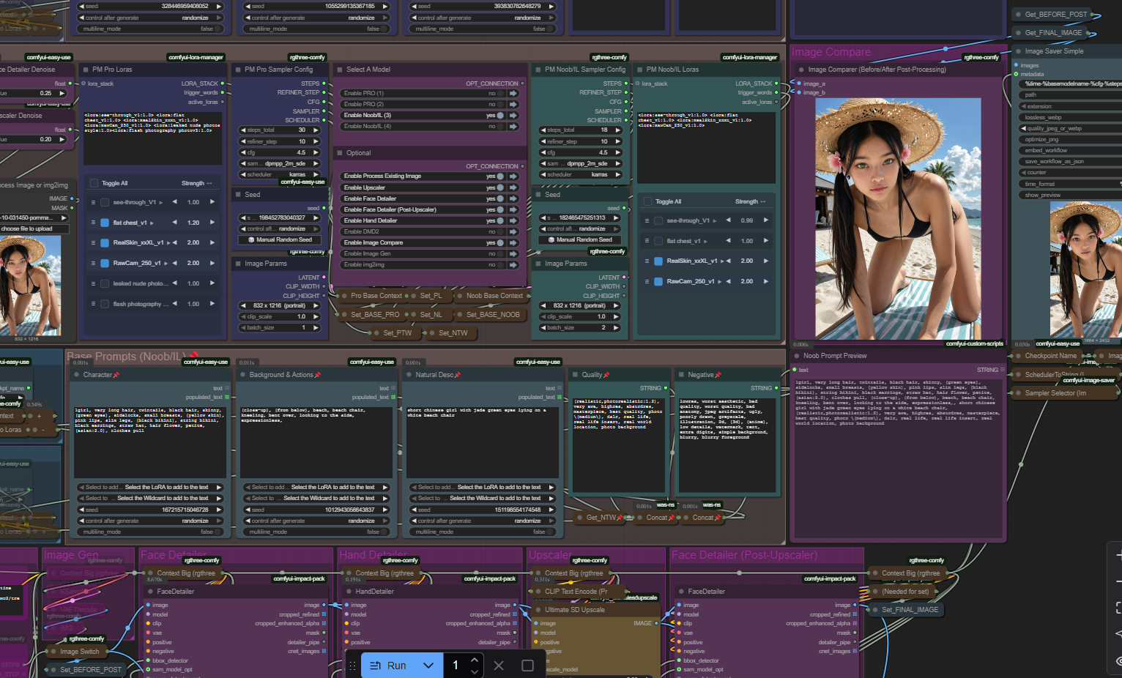Increase steps_total in PM Pro Sampler Config
Image resolution: width=1122 pixels, height=678 pixels.
coord(316,130)
